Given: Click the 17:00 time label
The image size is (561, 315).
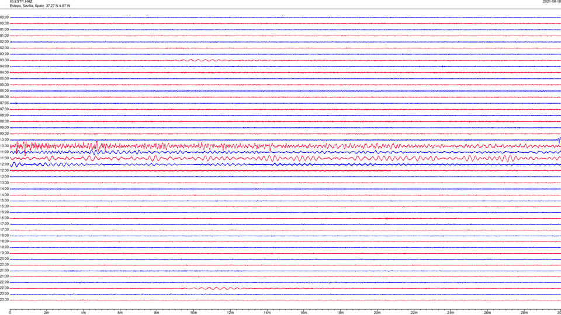Looking at the screenshot, I should point(4,224).
